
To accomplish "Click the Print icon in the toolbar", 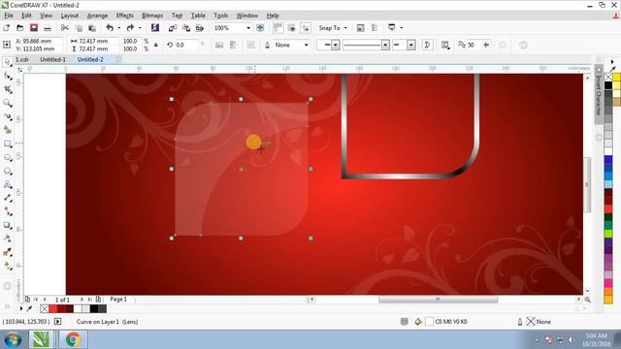I will click(48, 28).
